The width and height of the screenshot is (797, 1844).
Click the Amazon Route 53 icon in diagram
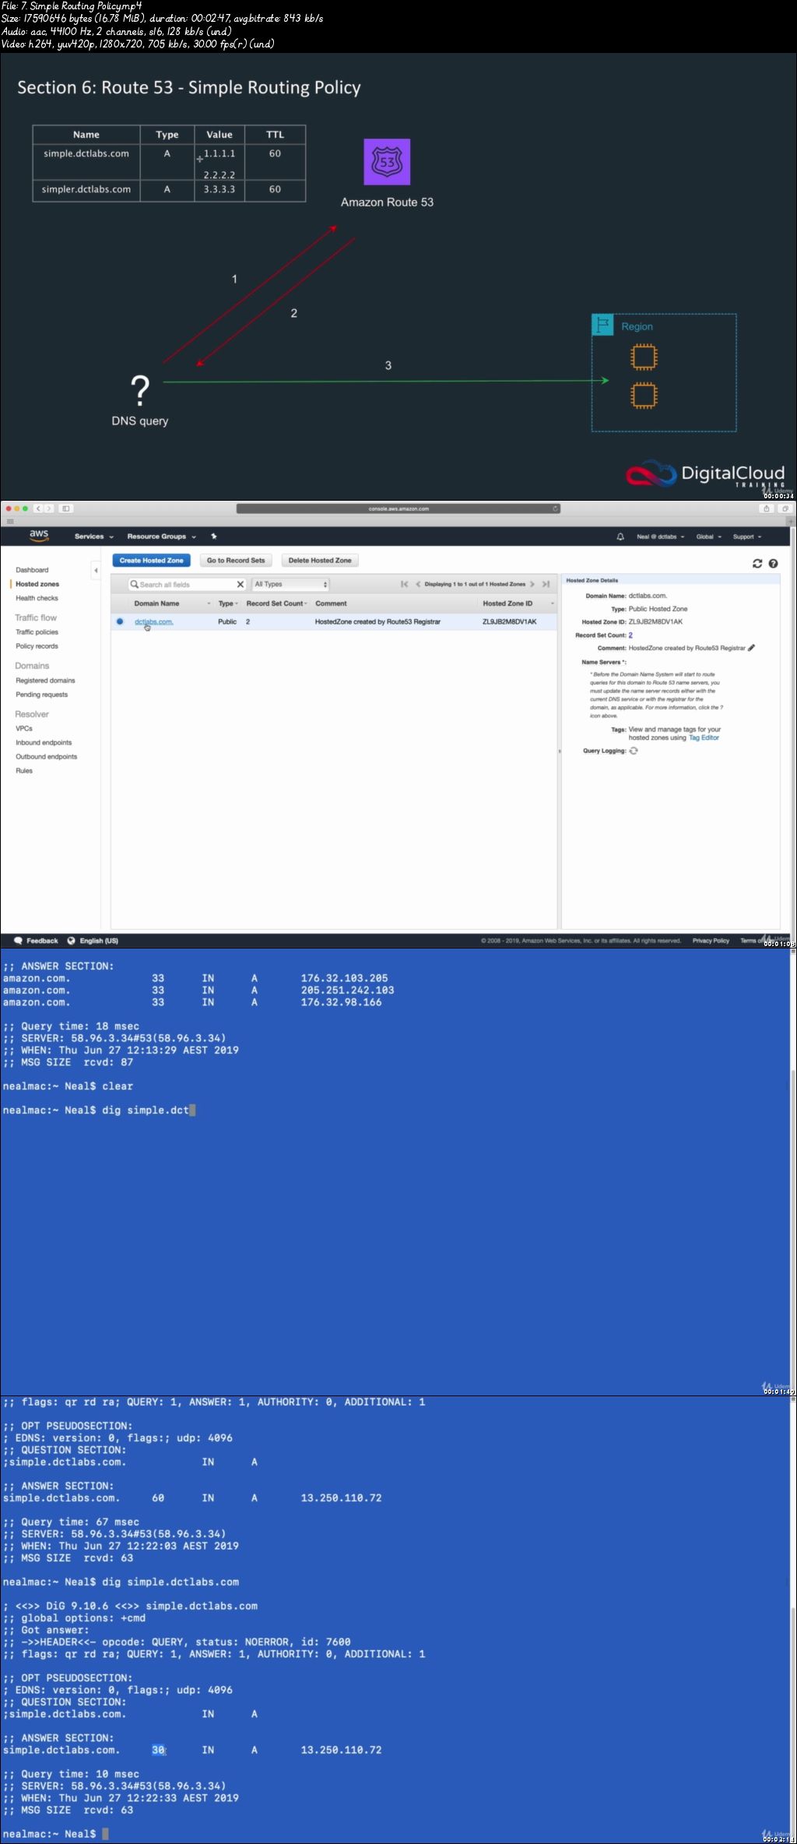[387, 162]
